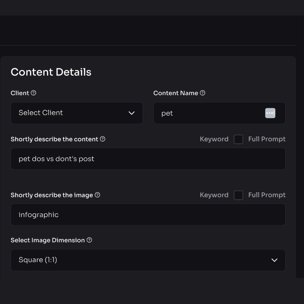Click the chevron arrow in Square (1:1) box

[x=274, y=260]
